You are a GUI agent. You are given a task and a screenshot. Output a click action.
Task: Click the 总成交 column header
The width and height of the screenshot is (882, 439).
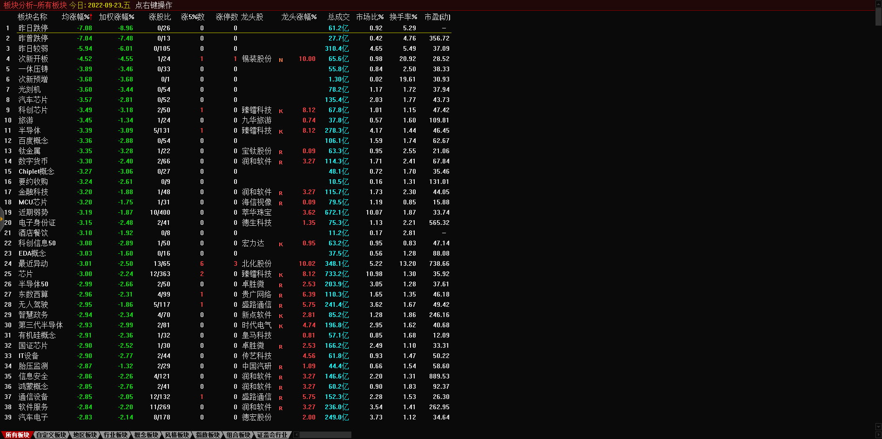(338, 17)
